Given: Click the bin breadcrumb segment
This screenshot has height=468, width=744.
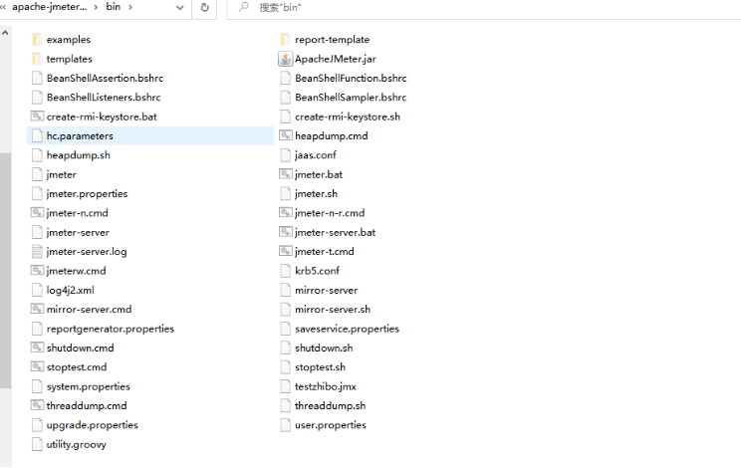Looking at the screenshot, I should point(113,7).
